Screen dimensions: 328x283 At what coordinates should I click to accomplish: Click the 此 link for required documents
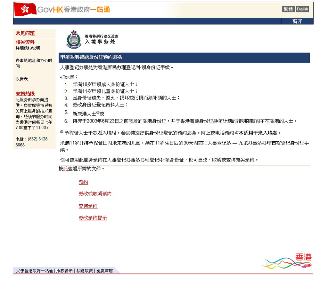(66, 169)
